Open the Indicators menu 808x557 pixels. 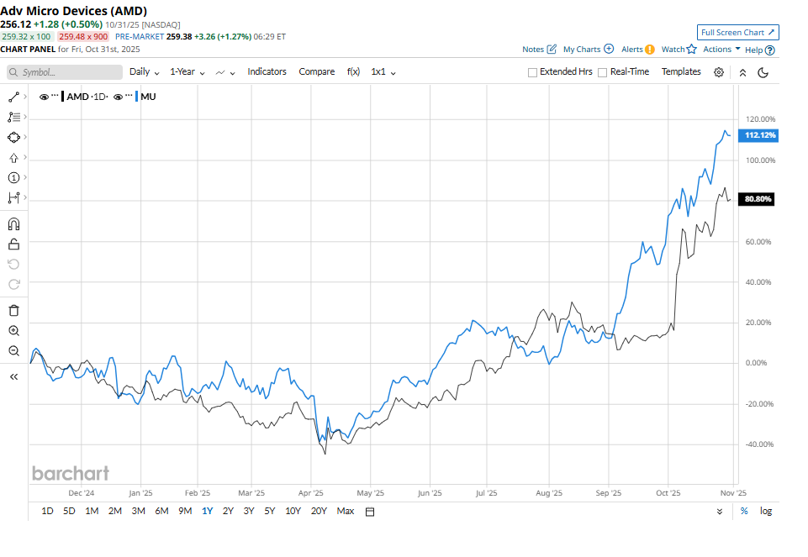click(267, 72)
